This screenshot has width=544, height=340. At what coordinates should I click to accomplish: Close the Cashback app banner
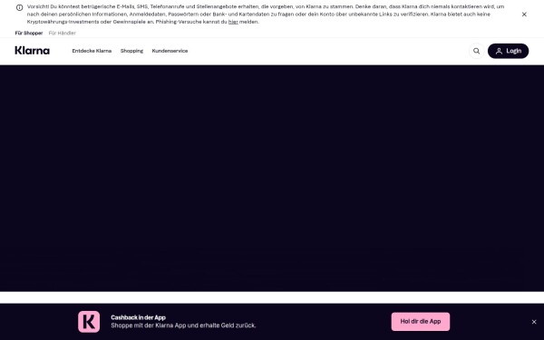point(534,322)
